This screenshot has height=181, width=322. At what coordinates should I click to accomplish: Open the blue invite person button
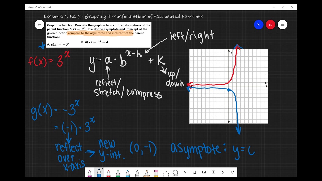click(259, 25)
